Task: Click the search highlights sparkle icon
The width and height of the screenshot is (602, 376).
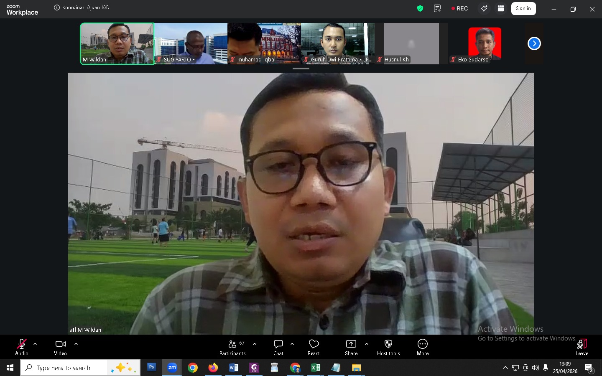Action: click(x=123, y=368)
